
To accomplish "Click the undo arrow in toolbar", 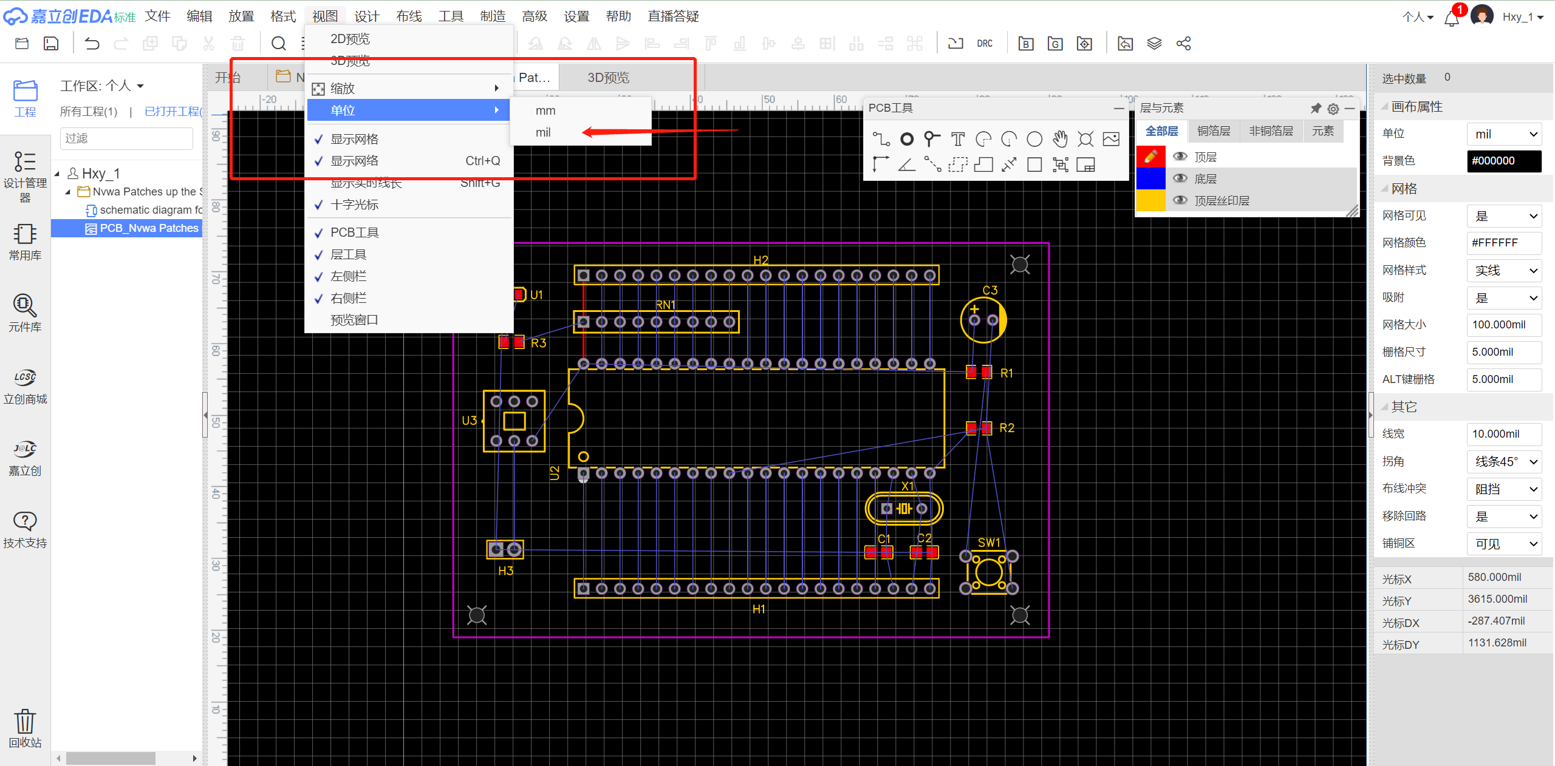I will [x=92, y=44].
